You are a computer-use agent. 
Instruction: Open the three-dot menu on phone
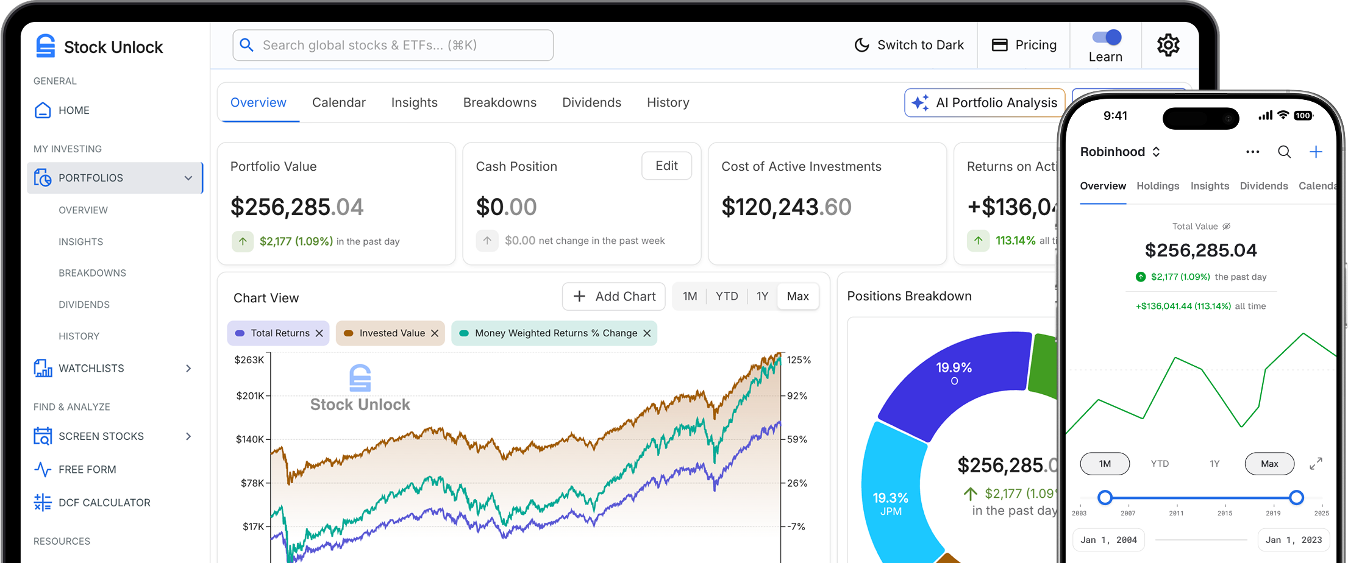point(1252,152)
